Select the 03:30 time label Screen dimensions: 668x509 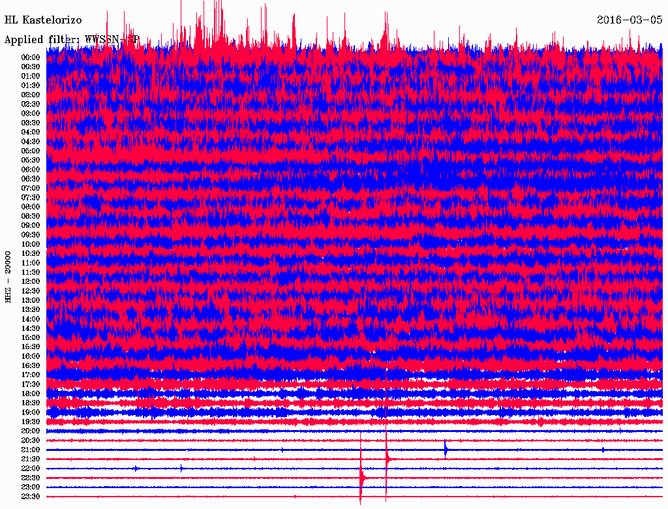click(31, 123)
